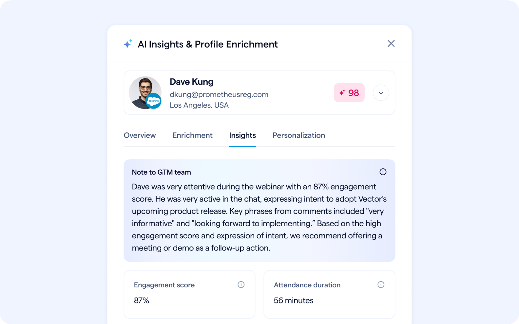The width and height of the screenshot is (519, 324).
Task: Switch to the Overview tab
Action: [x=140, y=135]
